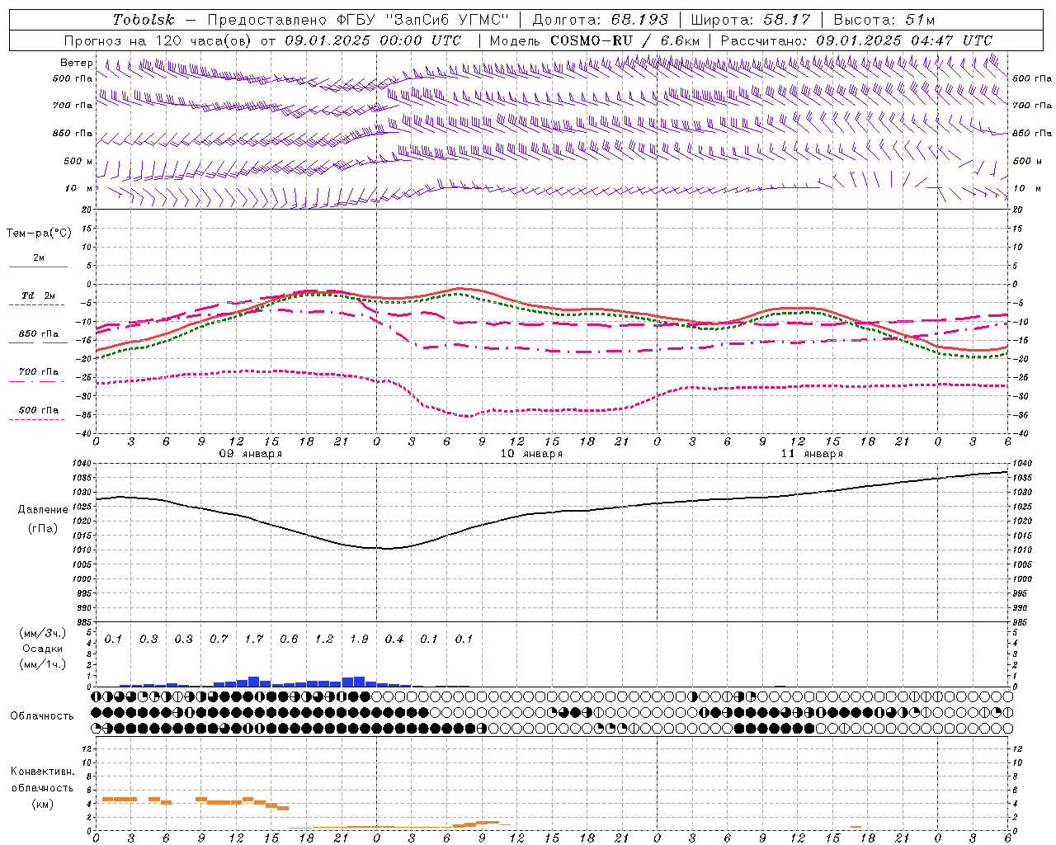Click the red '2м' temperature legend entry
Screen dimensions: 1056x845
[x=39, y=258]
